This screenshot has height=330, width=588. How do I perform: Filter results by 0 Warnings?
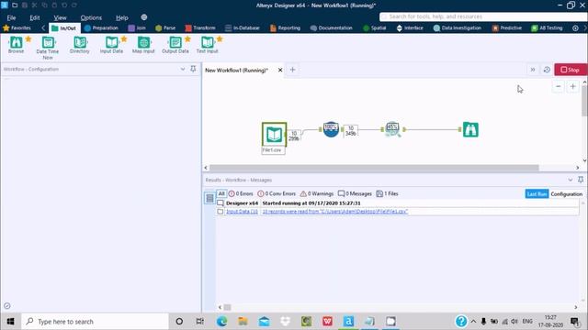tap(317, 193)
